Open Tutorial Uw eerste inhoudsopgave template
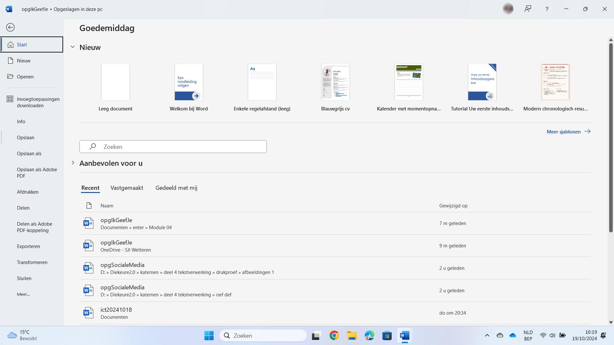Image resolution: width=614 pixels, height=345 pixels. [x=482, y=88]
